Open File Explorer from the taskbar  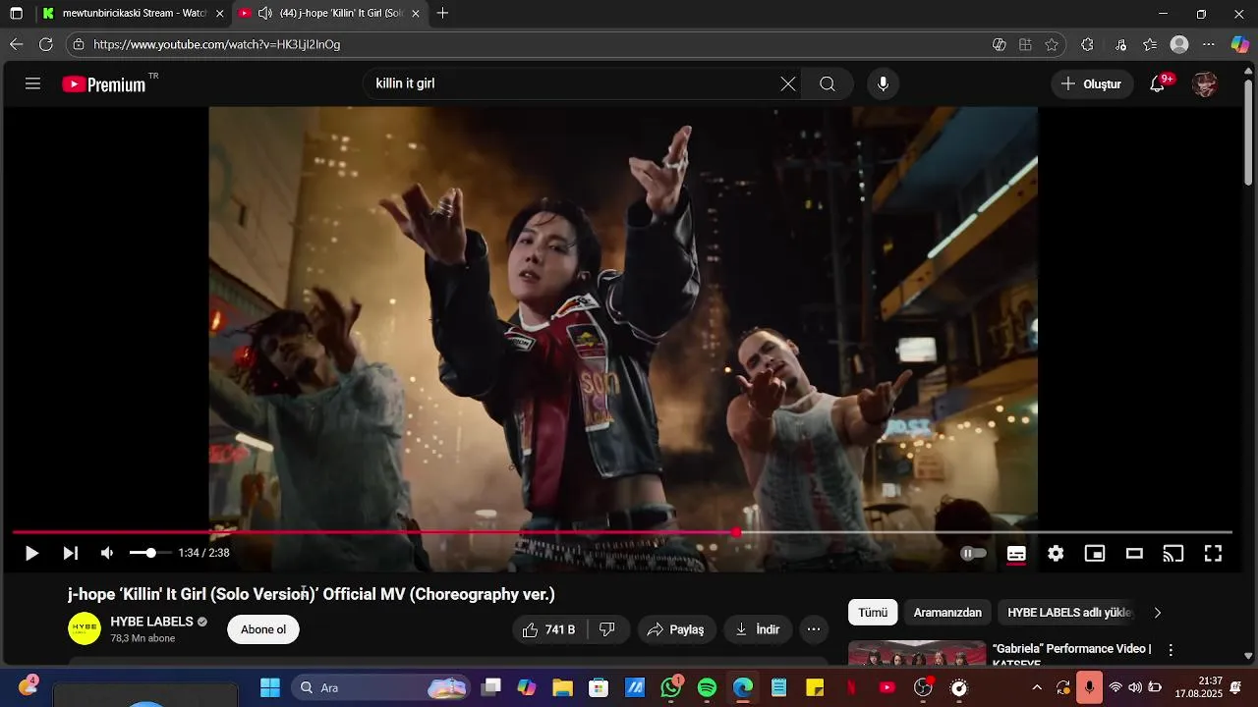pyautogui.click(x=562, y=687)
